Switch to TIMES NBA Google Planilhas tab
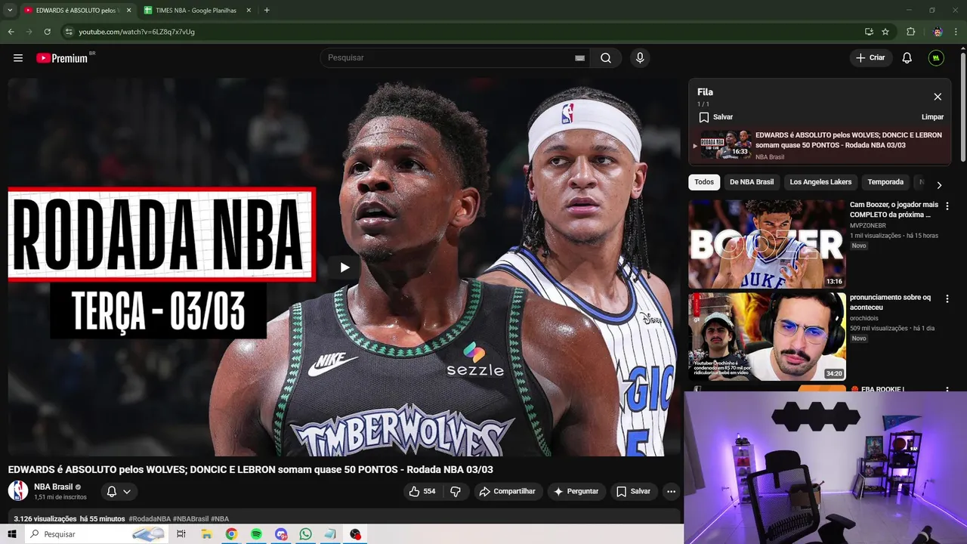The image size is (967, 544). pyautogui.click(x=196, y=11)
